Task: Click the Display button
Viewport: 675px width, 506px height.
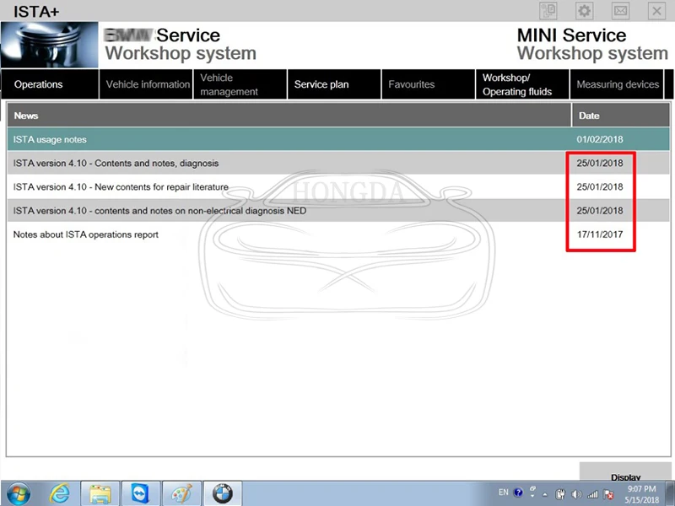Action: [x=625, y=471]
